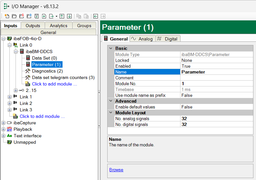Image resolution: width=256 pixels, height=180 pixels.
Task: Click the green left arrow back icon
Action: tap(96, 16)
